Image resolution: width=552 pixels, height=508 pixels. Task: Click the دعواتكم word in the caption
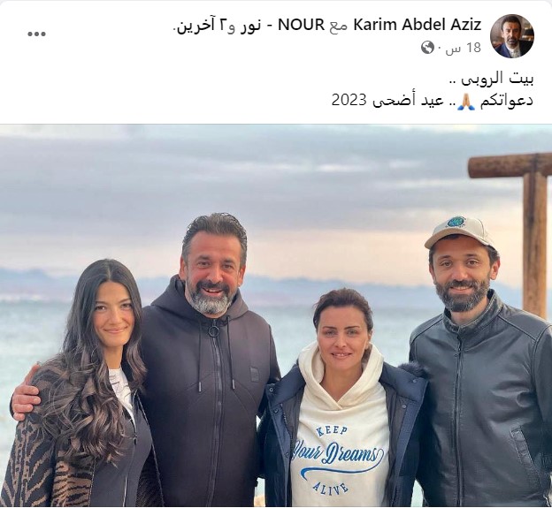506,102
